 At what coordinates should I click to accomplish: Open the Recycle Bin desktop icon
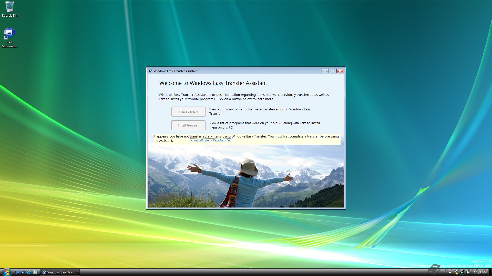tap(10, 9)
